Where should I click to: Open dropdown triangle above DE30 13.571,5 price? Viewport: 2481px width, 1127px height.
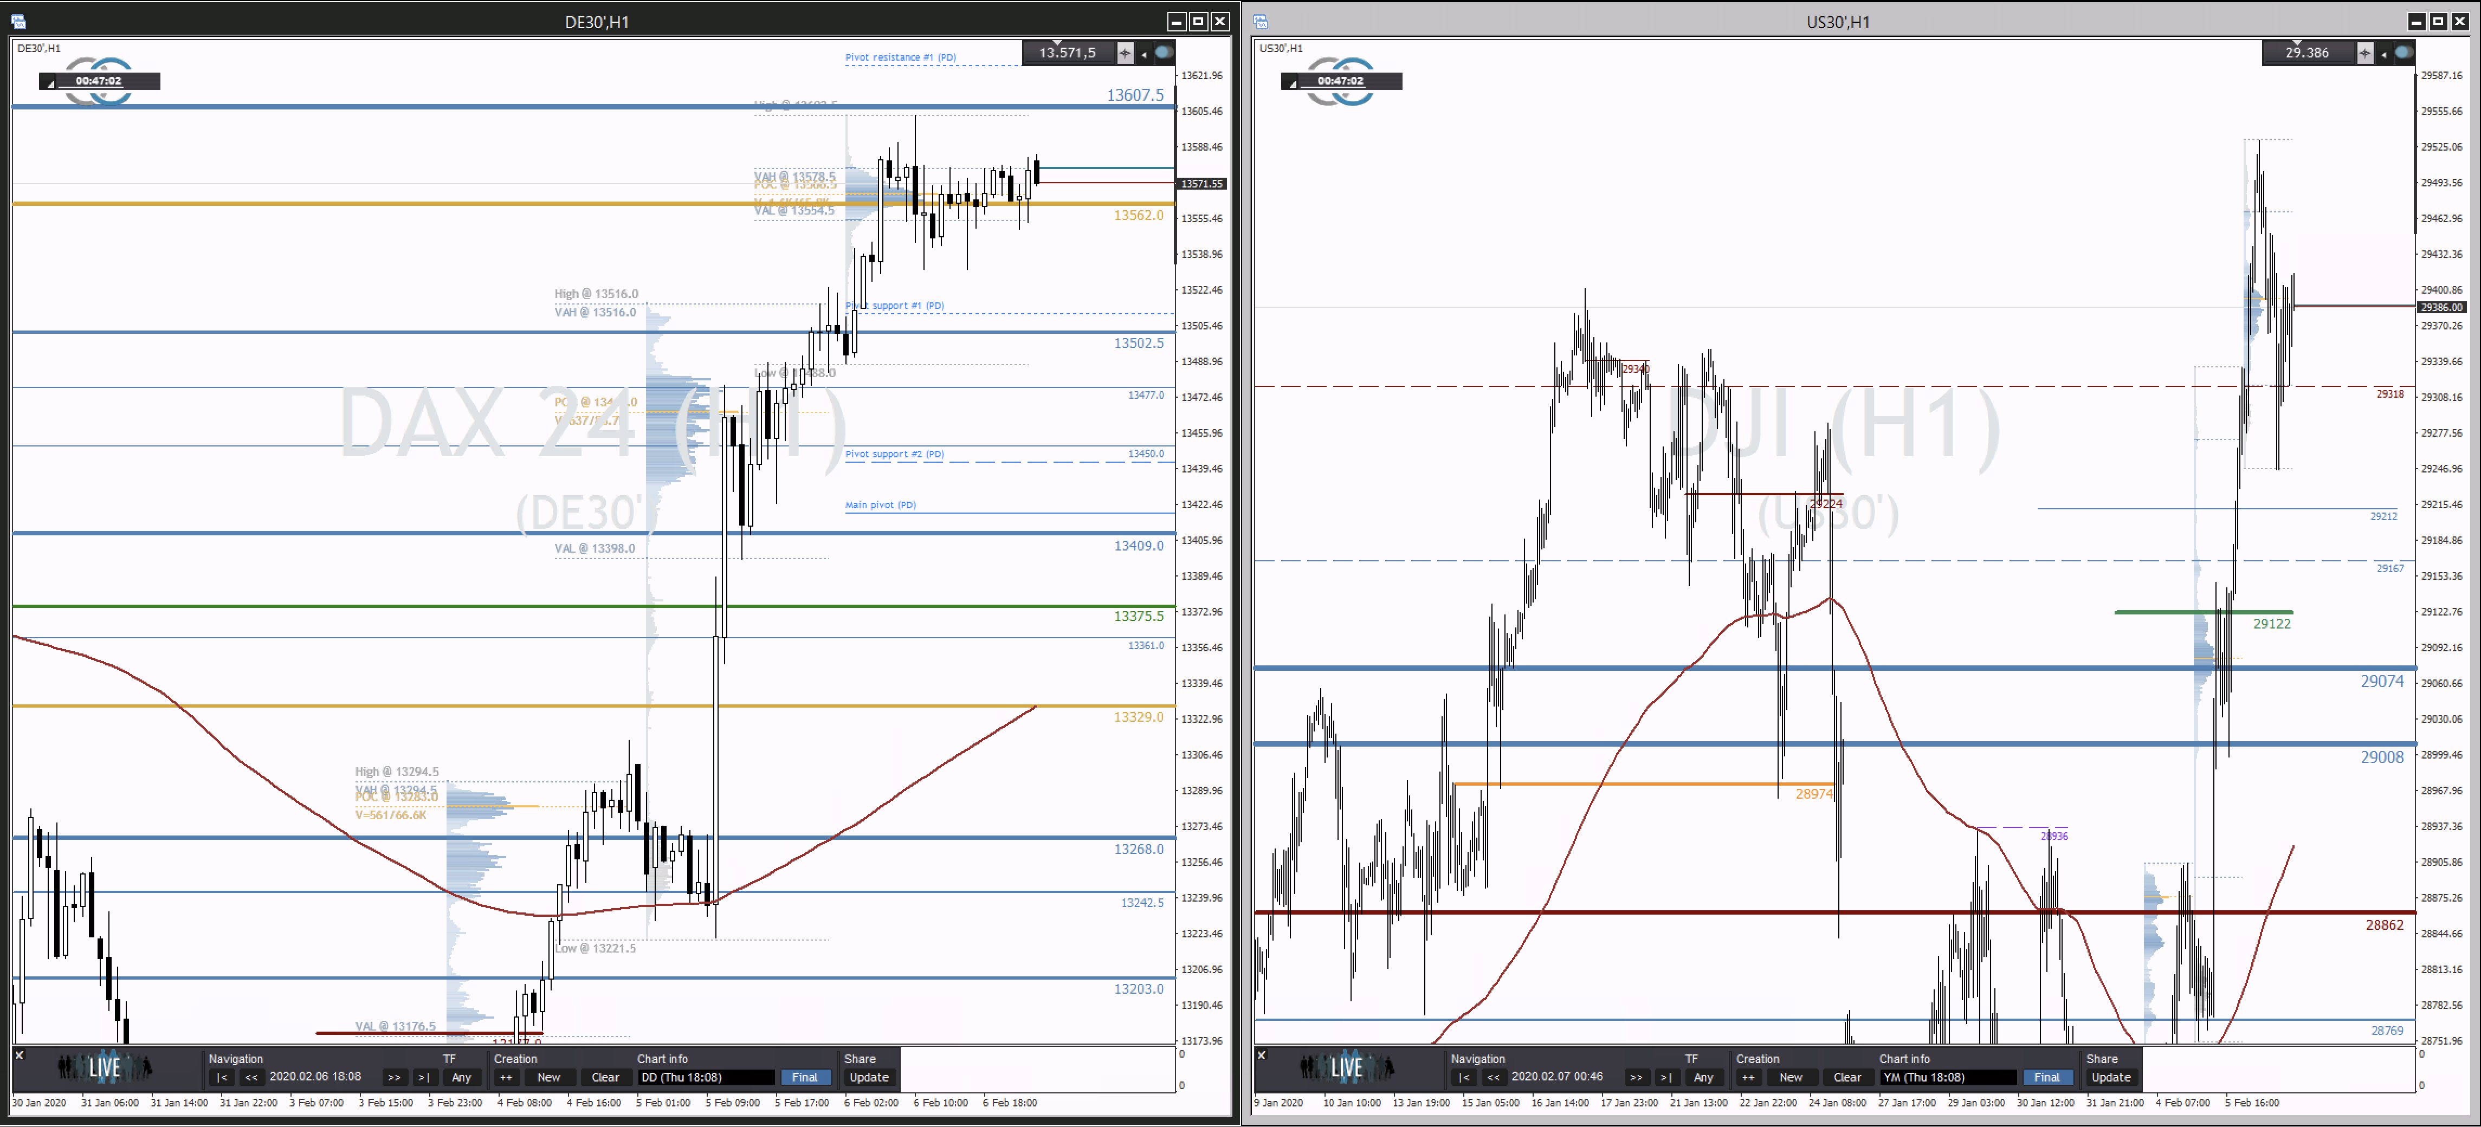coord(1057,43)
